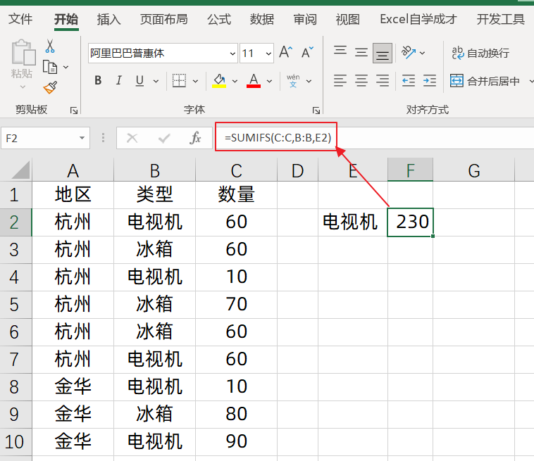Click 合并后居中 merge and center

485,81
